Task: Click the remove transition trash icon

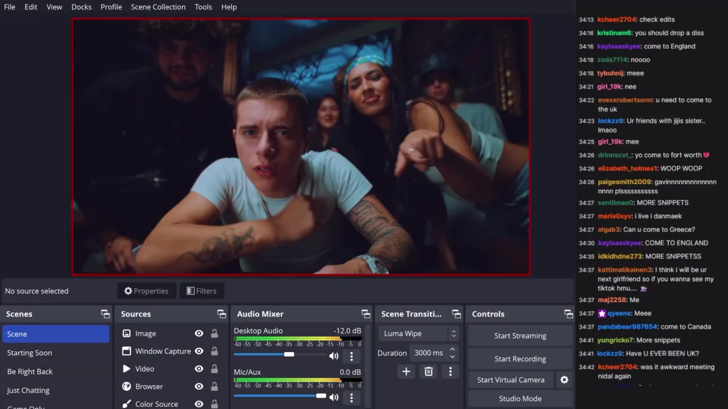Action: [429, 372]
